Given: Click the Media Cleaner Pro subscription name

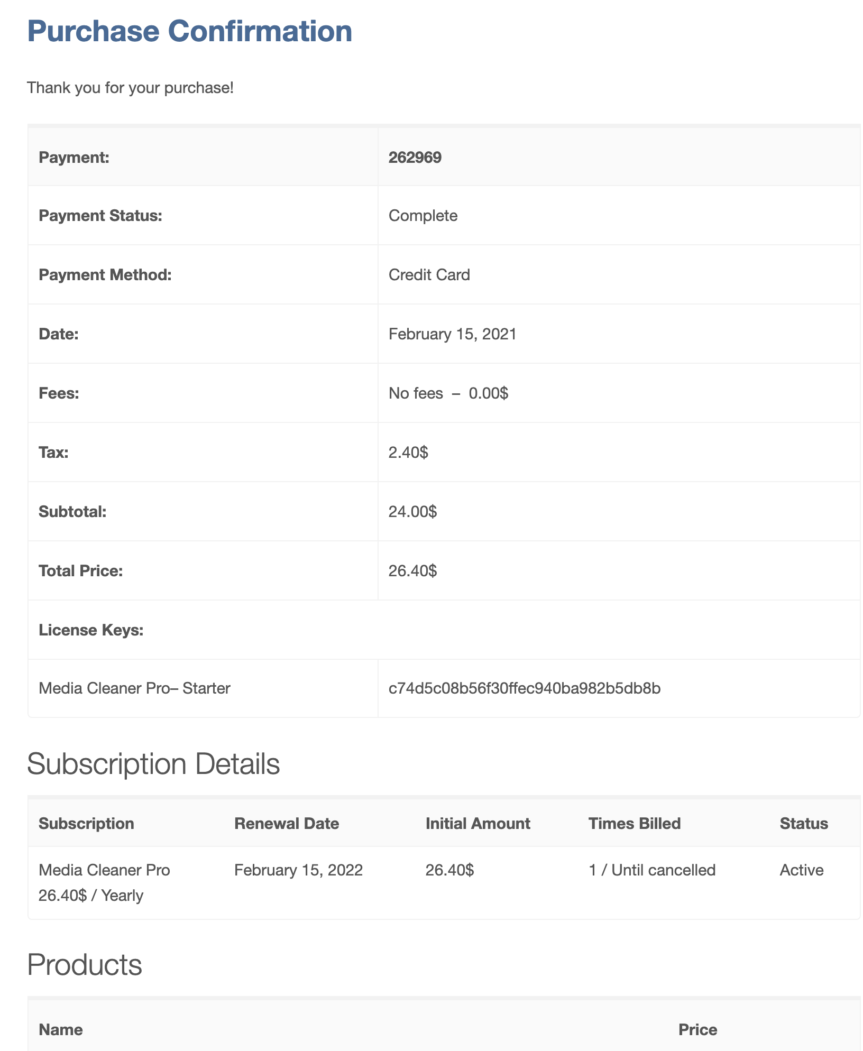Looking at the screenshot, I should (x=105, y=870).
